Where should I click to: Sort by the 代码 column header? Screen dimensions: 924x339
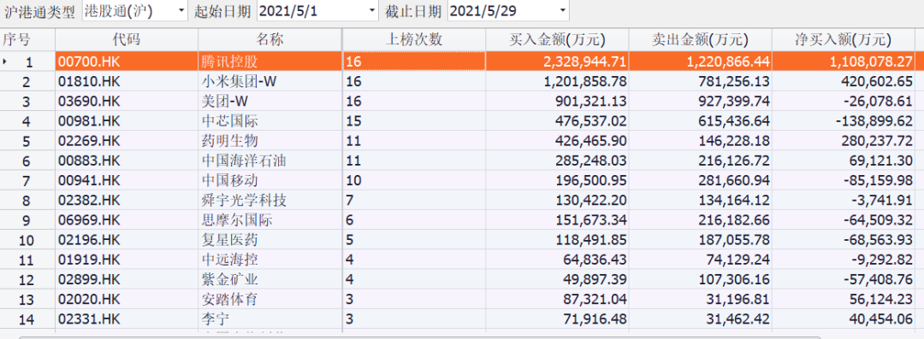click(127, 40)
